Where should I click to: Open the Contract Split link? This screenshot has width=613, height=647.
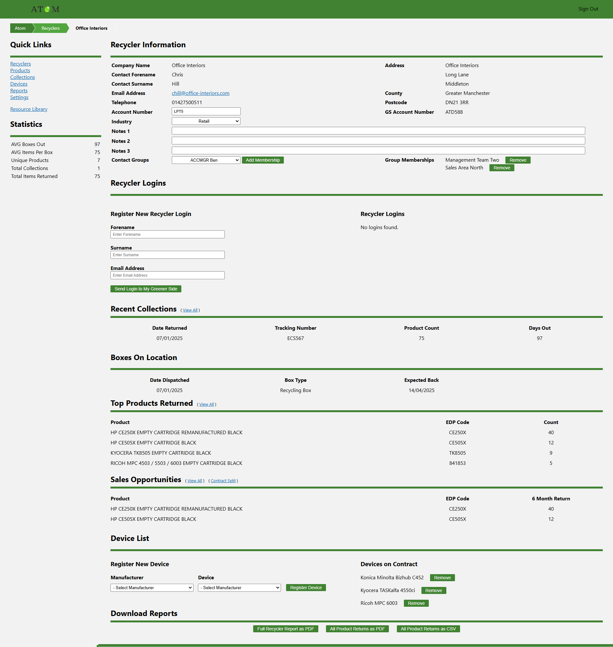(x=223, y=481)
